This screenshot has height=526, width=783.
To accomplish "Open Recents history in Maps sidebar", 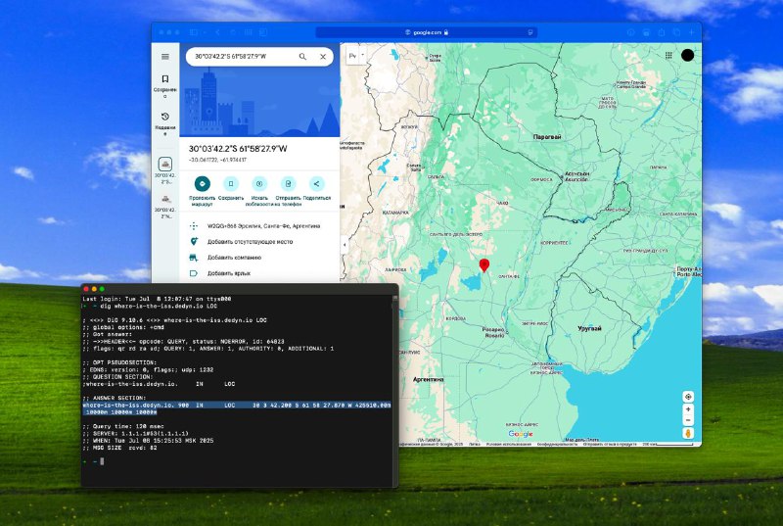I will pyautogui.click(x=164, y=122).
